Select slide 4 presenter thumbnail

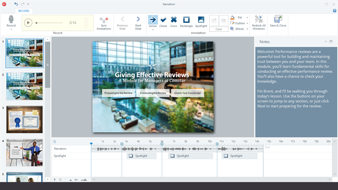click(24, 152)
